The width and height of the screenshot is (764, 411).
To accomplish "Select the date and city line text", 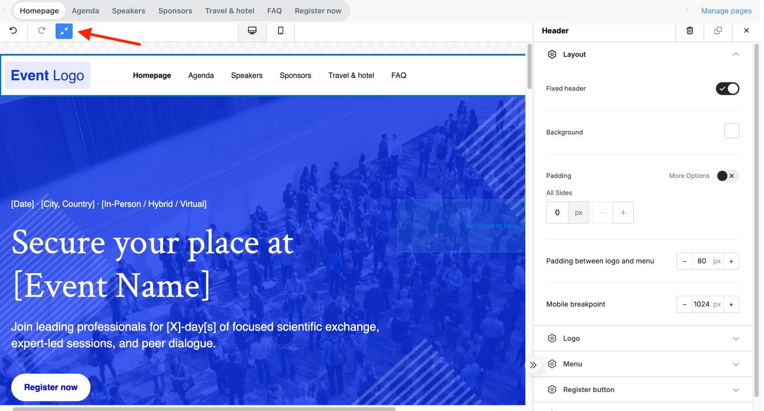I will (x=109, y=204).
